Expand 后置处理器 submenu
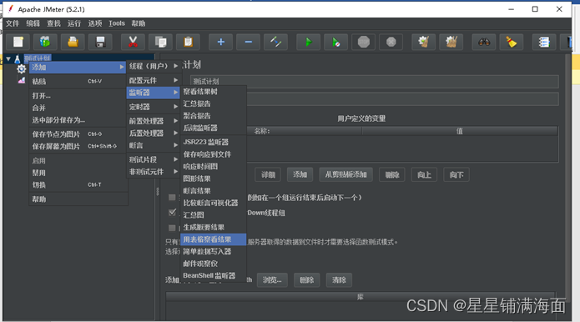This screenshot has height=322, width=580. point(154,133)
